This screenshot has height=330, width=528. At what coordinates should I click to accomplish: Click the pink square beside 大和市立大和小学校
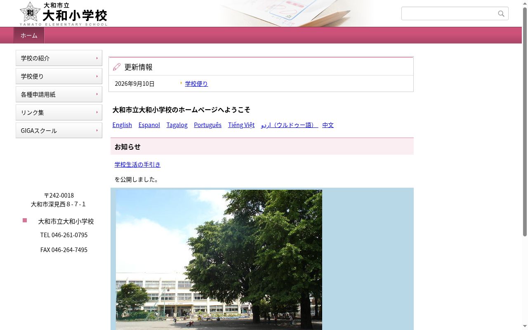tap(25, 220)
